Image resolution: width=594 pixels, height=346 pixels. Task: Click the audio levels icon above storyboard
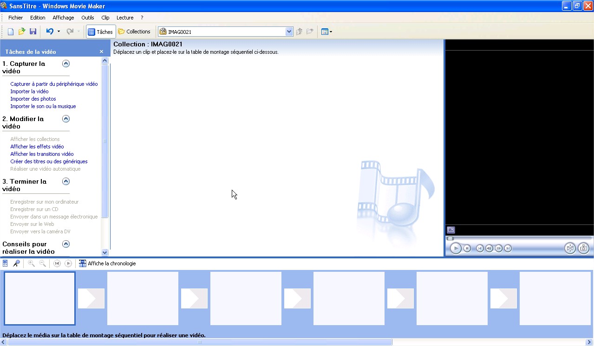(x=5, y=263)
